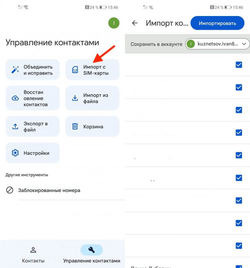Click the Импортировать button
Screen dimensions: 250x268
217,23
